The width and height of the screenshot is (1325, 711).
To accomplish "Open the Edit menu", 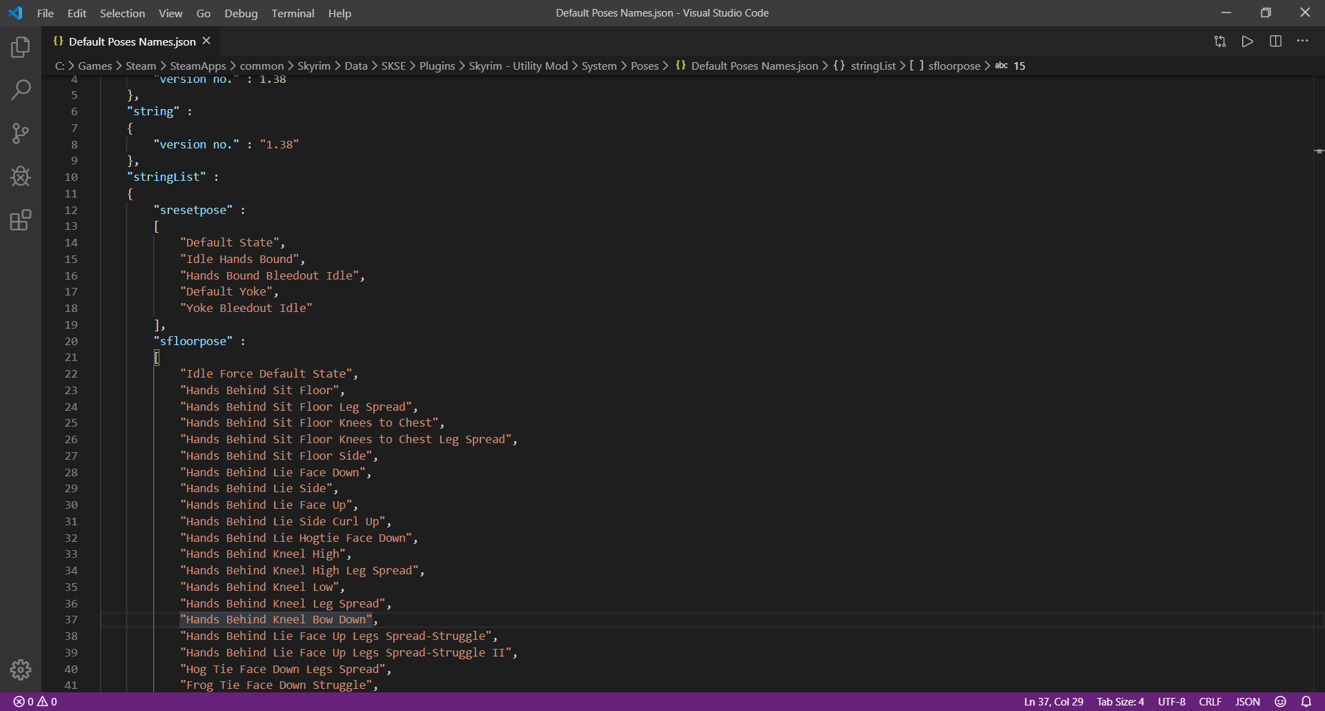I will tap(77, 13).
